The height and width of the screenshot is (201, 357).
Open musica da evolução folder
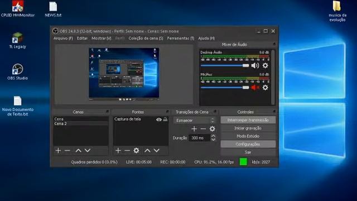click(337, 11)
